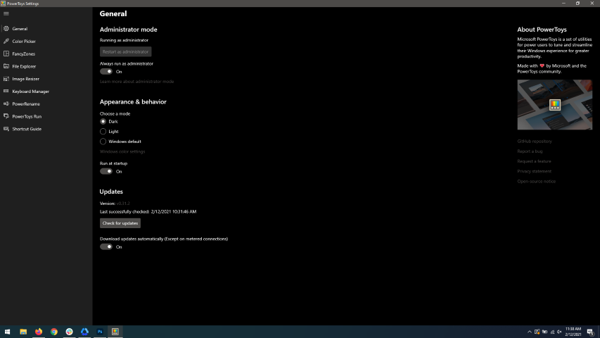Restore down the PowerToys Settings window

click(577, 4)
